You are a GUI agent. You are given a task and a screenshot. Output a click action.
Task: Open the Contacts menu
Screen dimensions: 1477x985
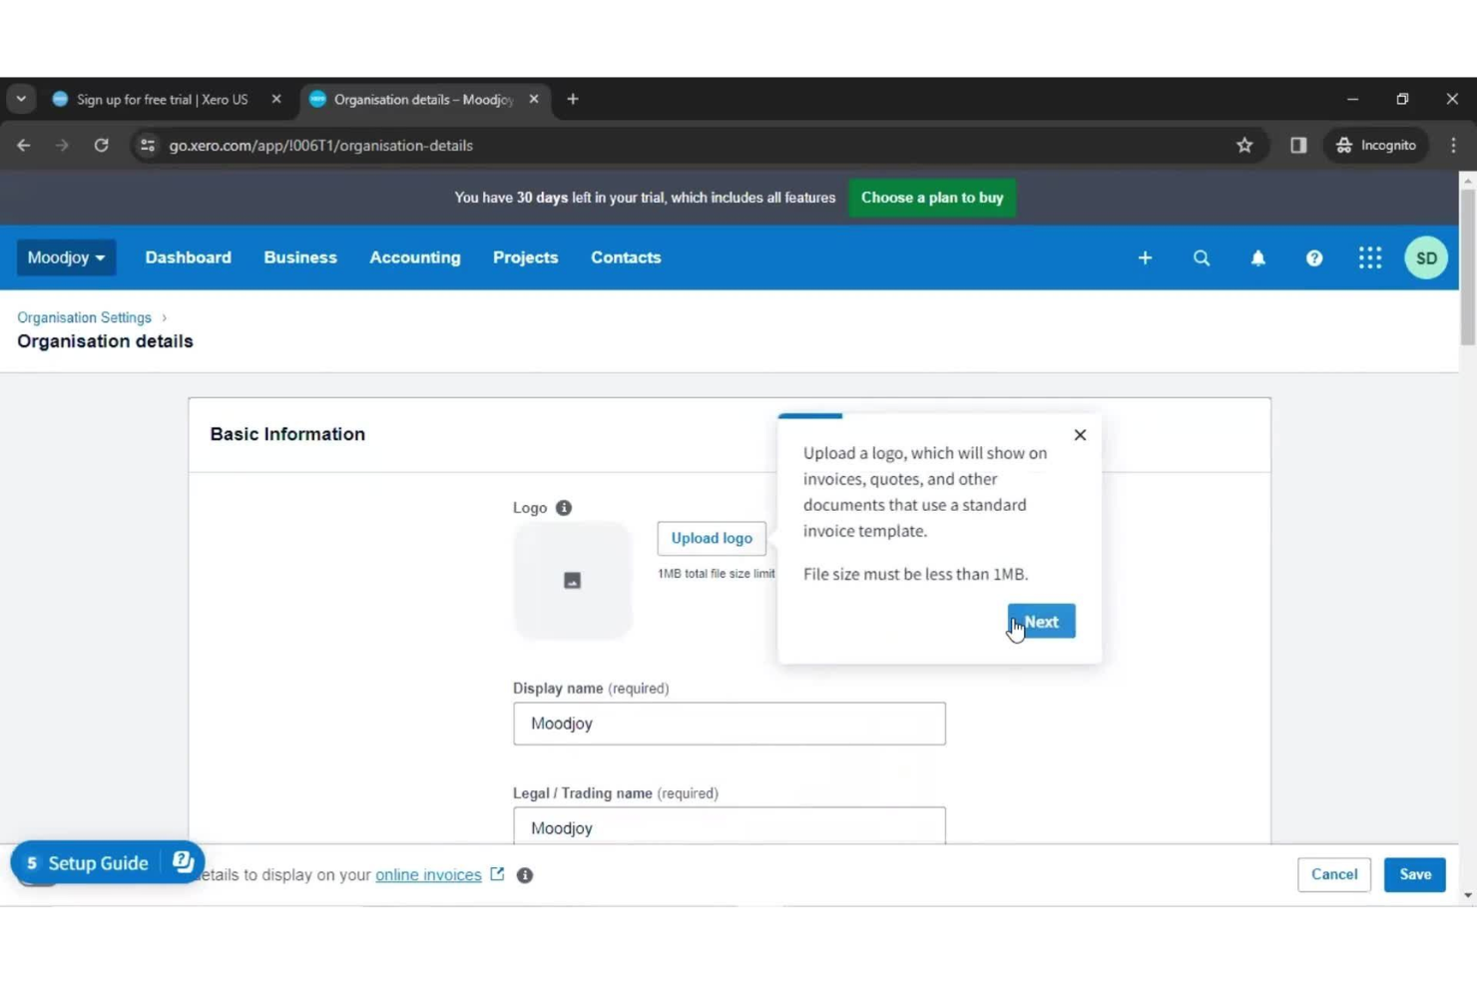pyautogui.click(x=626, y=257)
